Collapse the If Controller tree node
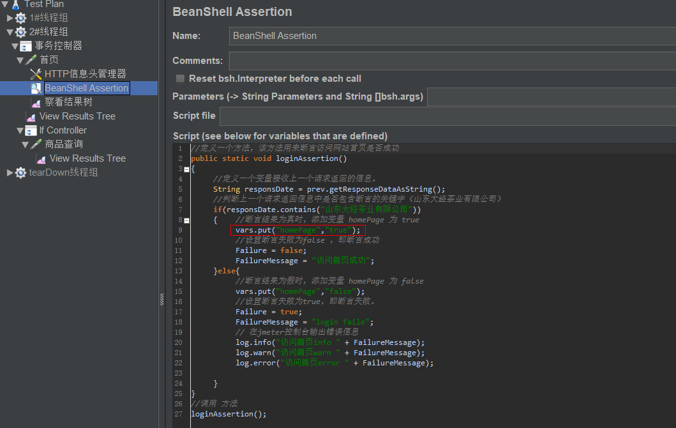 tap(20, 130)
